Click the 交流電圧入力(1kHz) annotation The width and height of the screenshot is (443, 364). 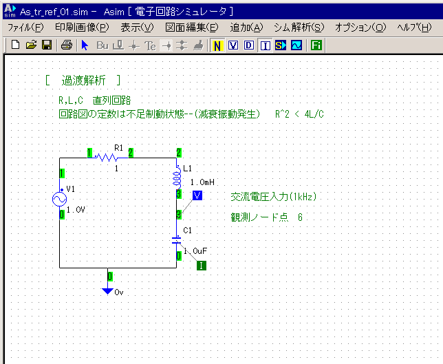[274, 197]
